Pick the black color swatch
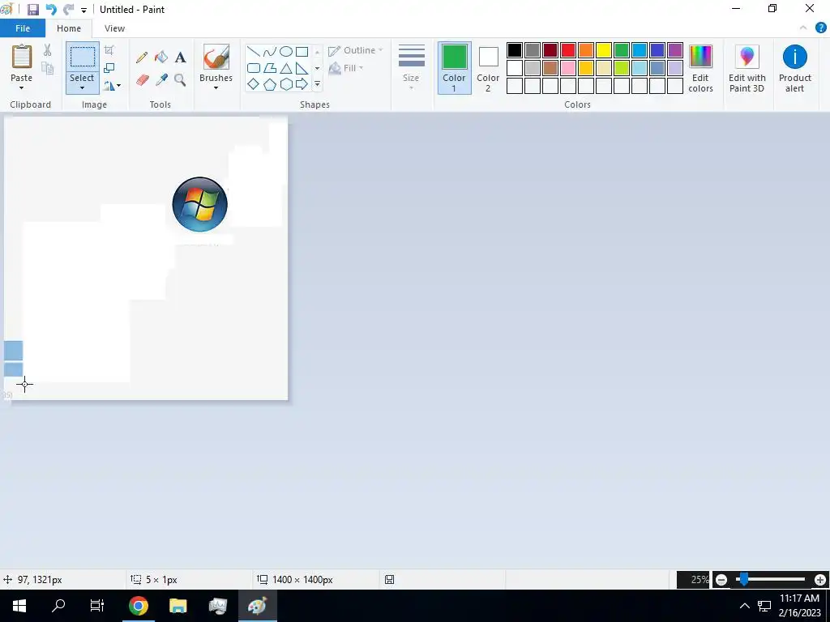This screenshot has width=830, height=622. (x=515, y=50)
